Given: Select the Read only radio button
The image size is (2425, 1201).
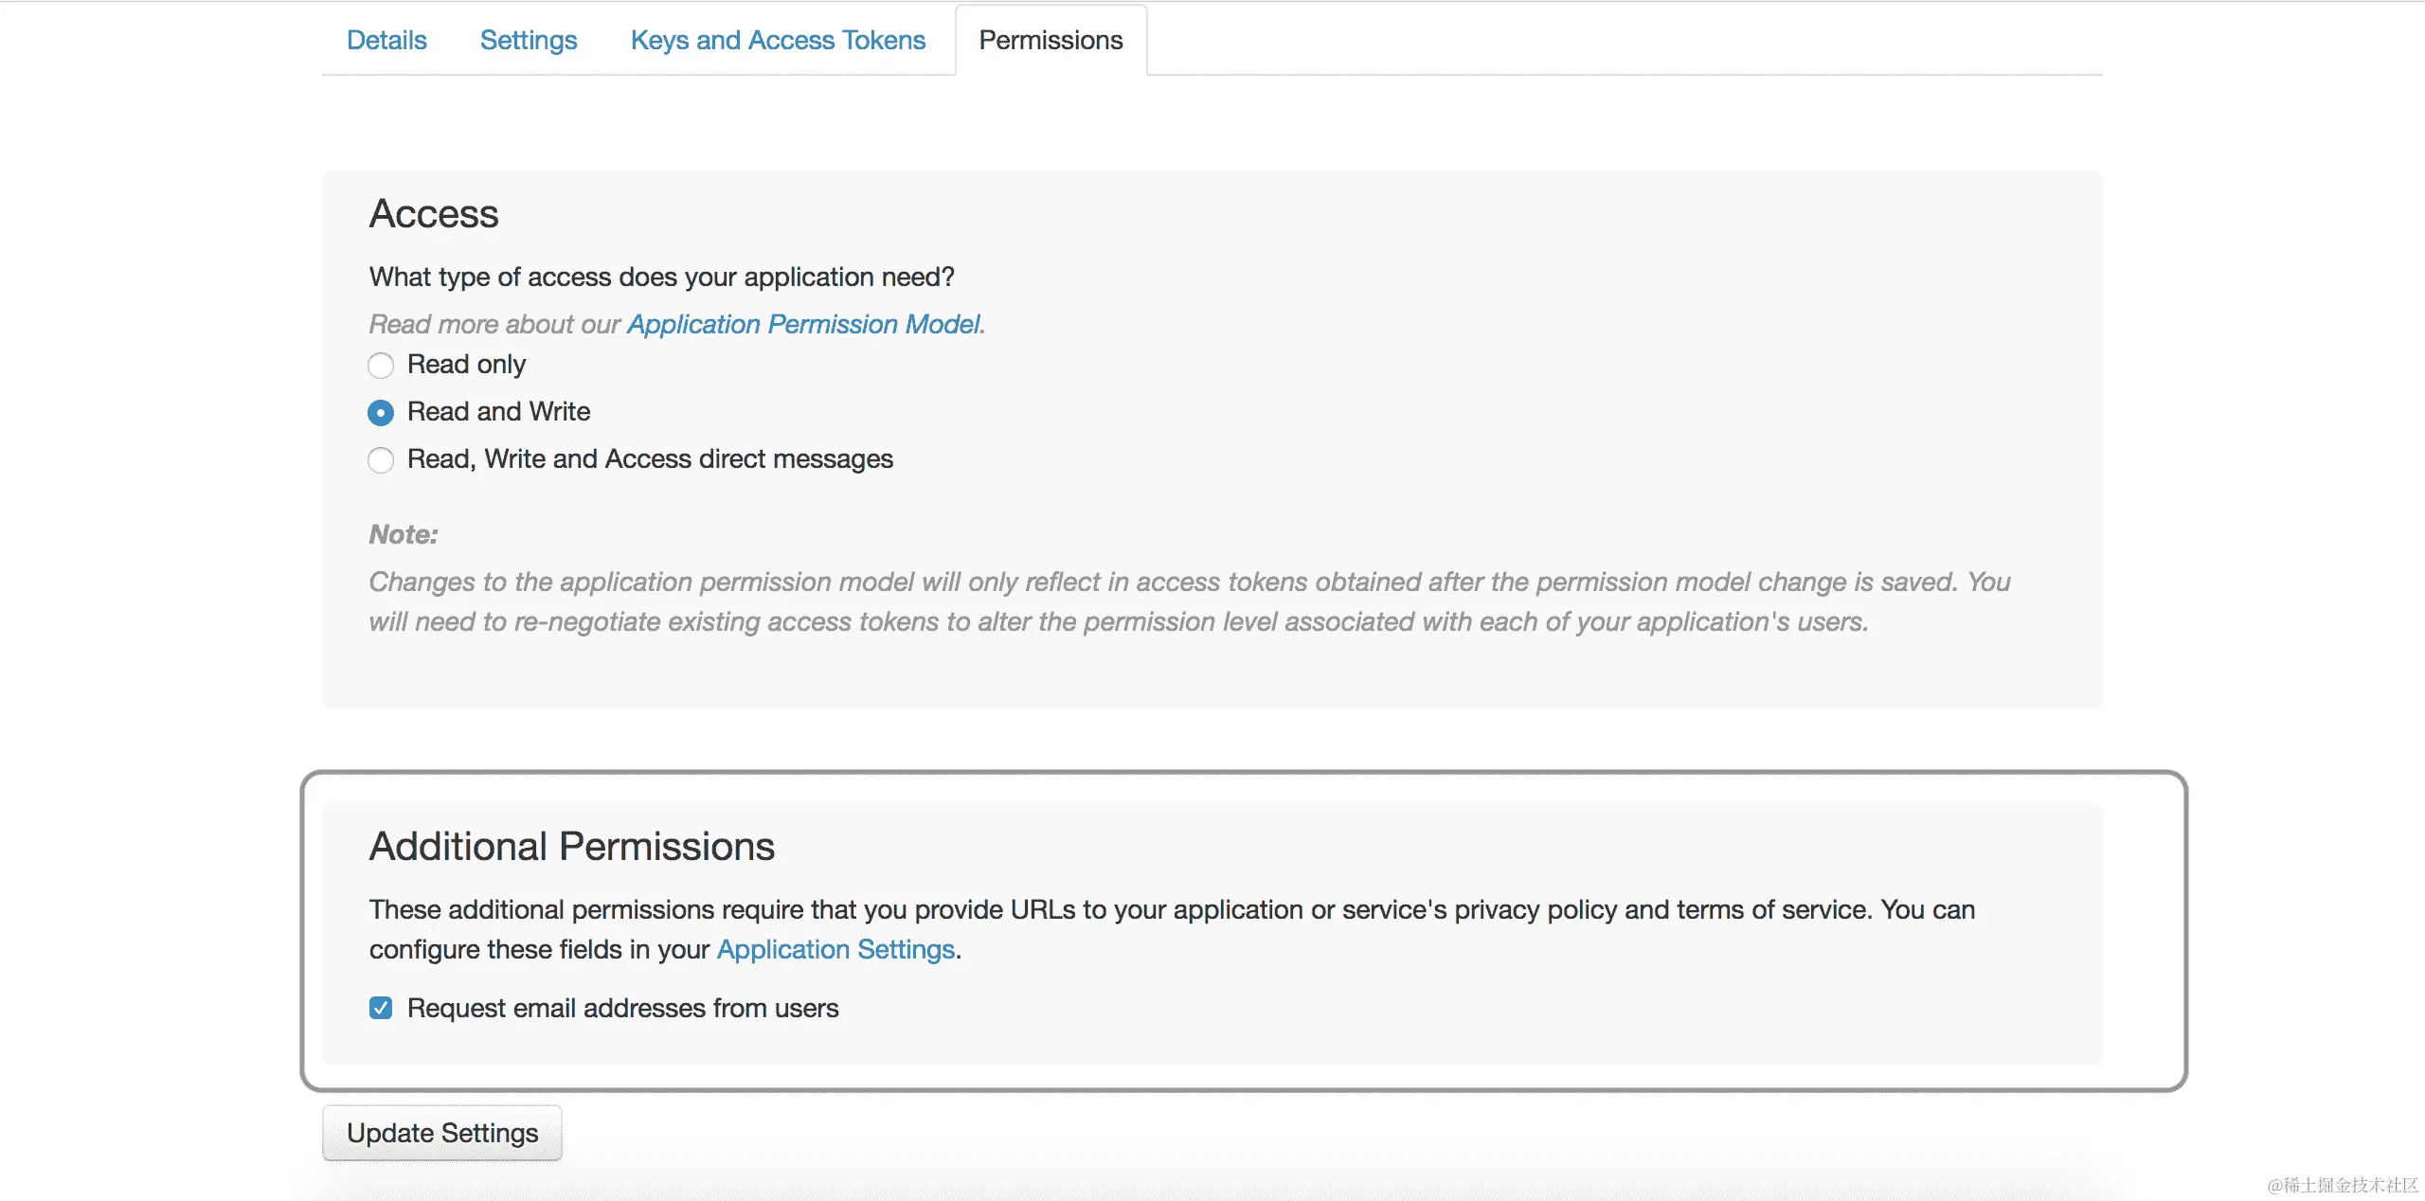Looking at the screenshot, I should point(381,365).
